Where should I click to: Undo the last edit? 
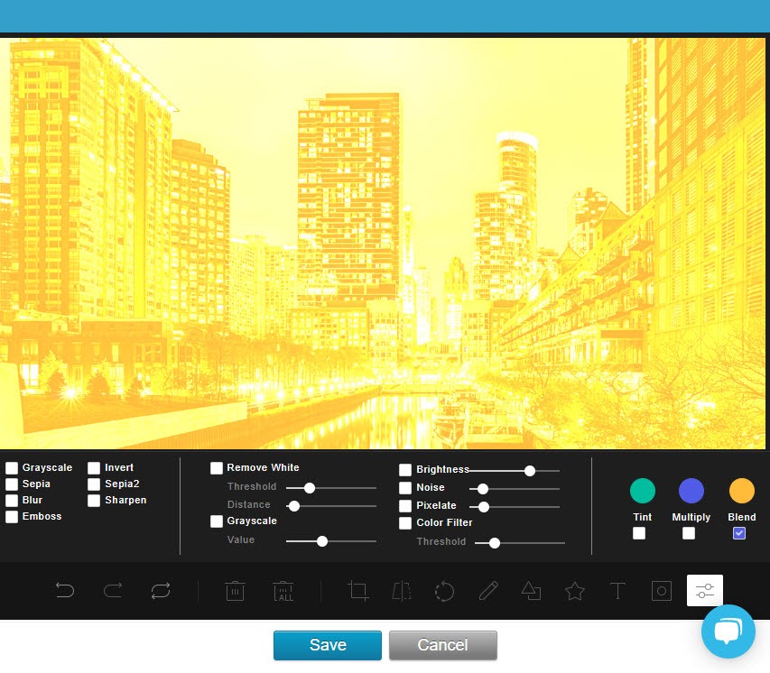pos(64,591)
